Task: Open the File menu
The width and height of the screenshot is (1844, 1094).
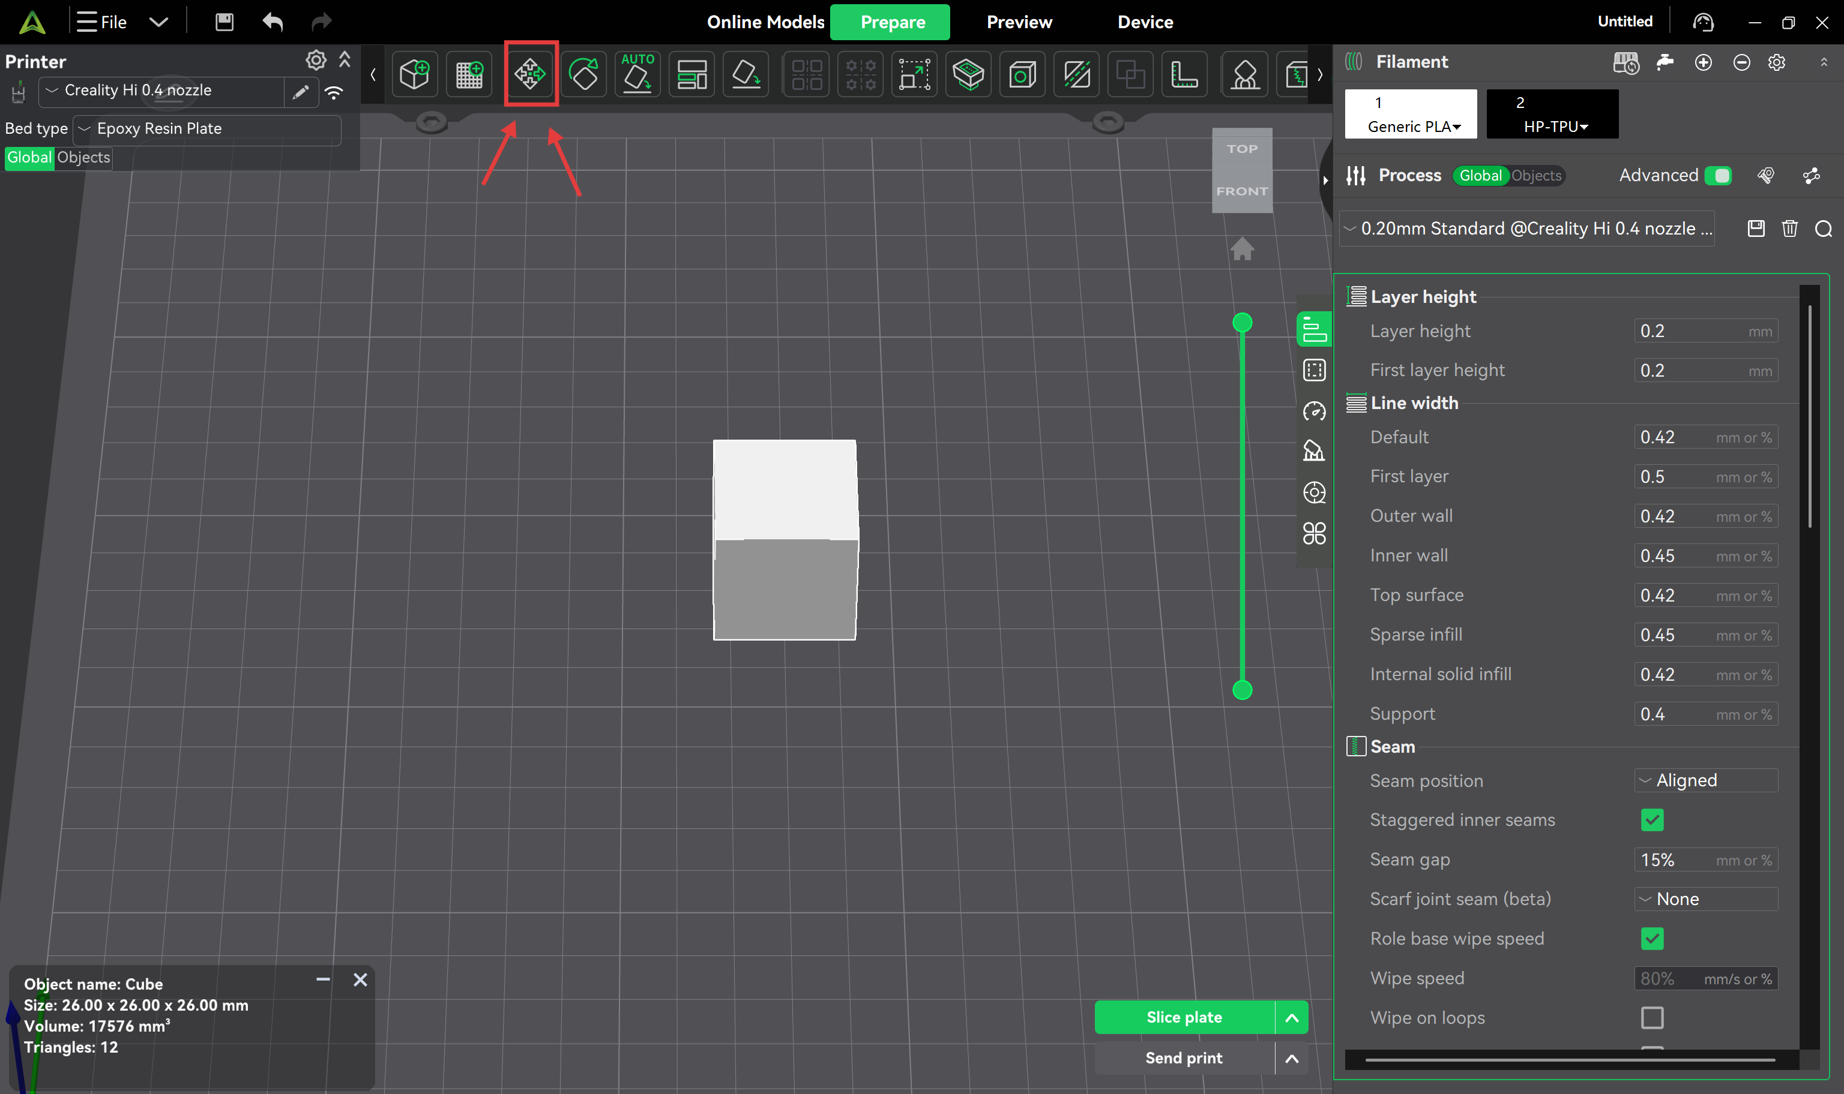Action: pyautogui.click(x=103, y=22)
